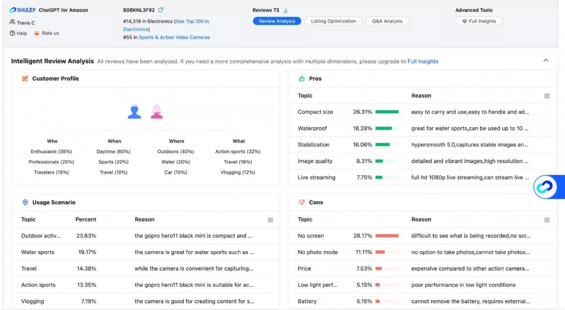Open the floating Shulex assistant icon
The width and height of the screenshot is (565, 310).
pyautogui.click(x=545, y=187)
